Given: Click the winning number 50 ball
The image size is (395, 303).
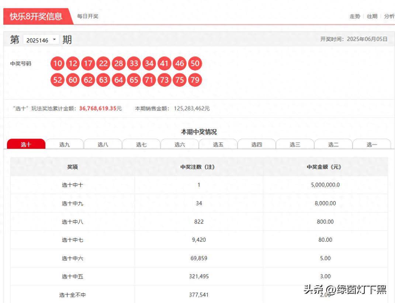Looking at the screenshot, I should (x=195, y=63).
